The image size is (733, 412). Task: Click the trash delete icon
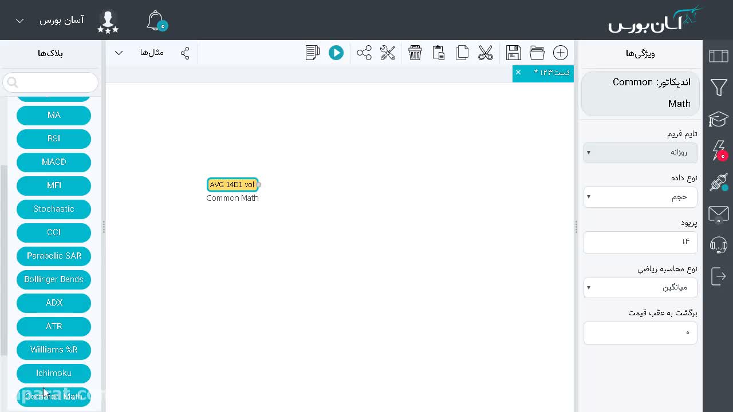tap(415, 53)
